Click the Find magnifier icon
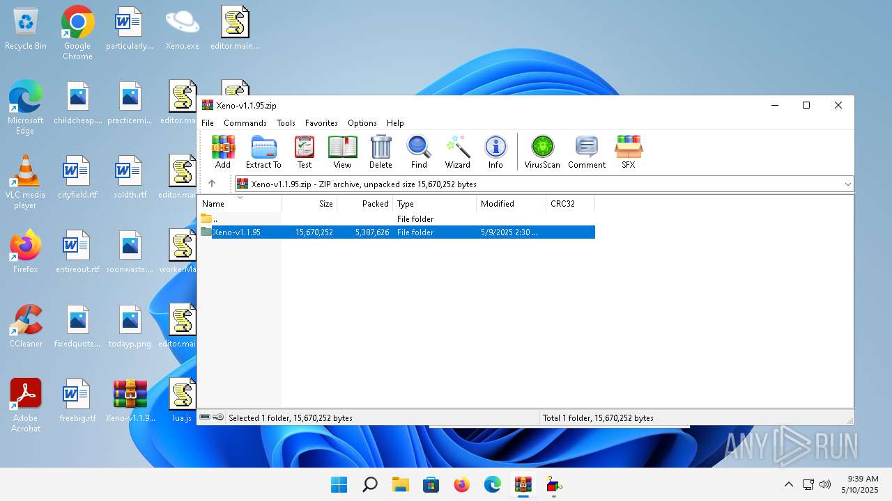892x501 pixels. point(419,152)
